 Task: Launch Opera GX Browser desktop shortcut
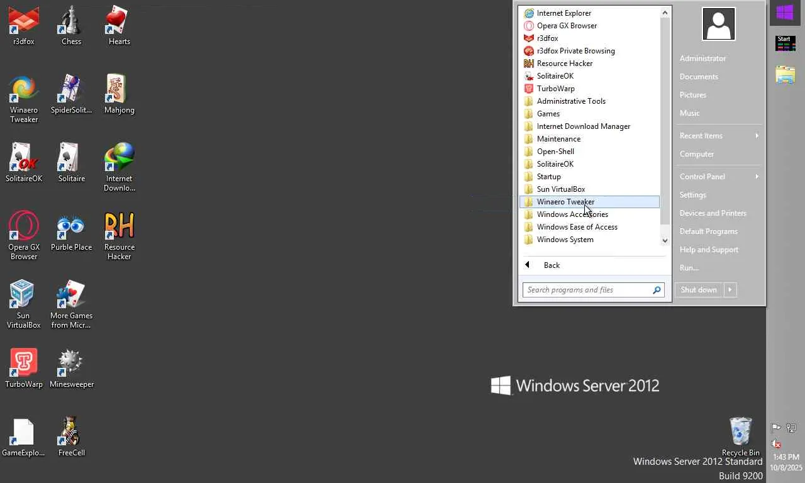click(24, 236)
